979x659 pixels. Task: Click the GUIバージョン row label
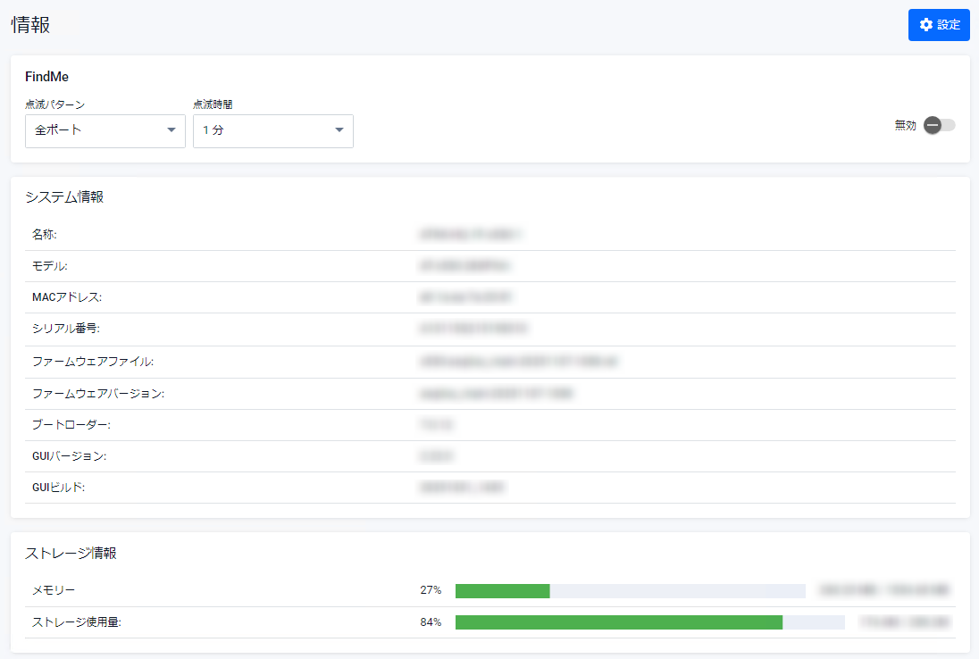tap(69, 456)
